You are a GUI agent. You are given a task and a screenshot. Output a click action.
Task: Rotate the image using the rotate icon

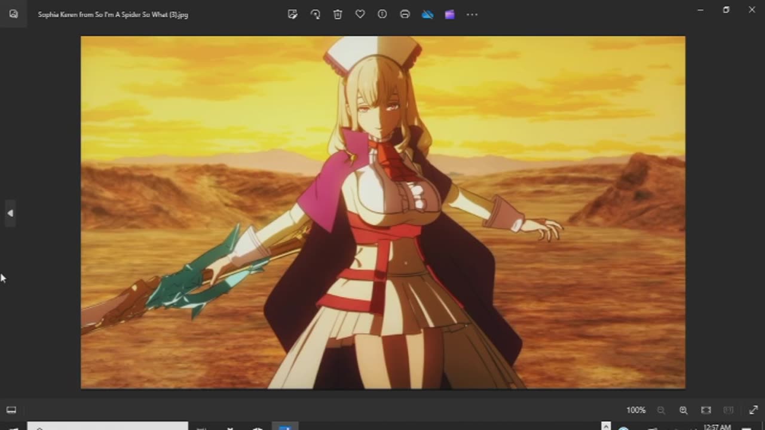pos(315,14)
